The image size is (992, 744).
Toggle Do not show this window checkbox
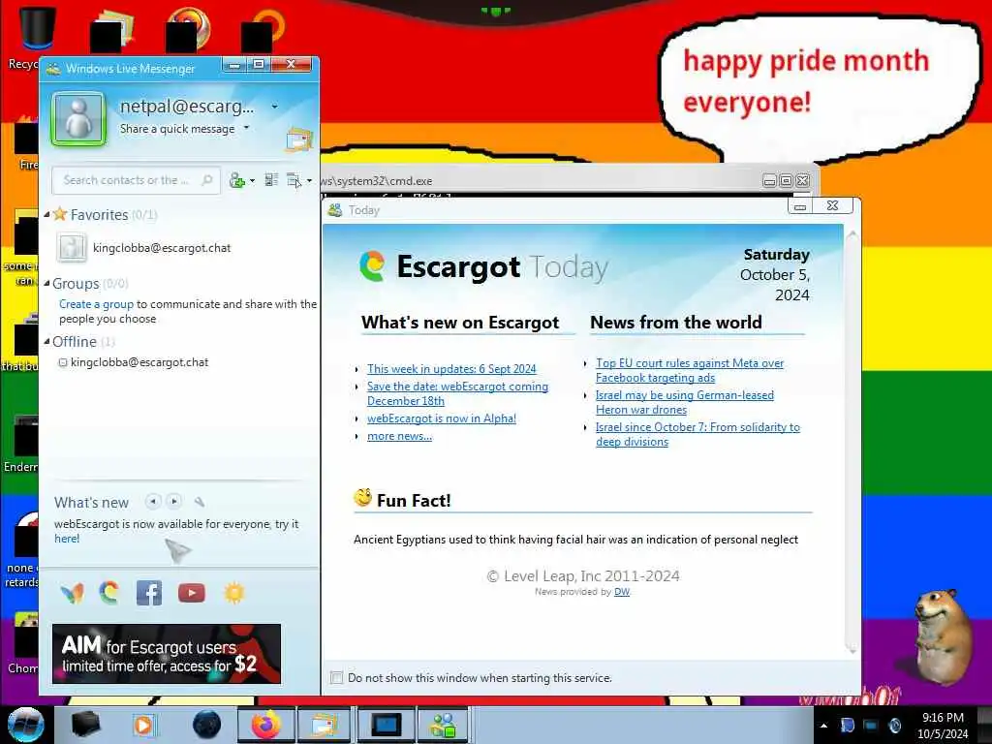336,677
